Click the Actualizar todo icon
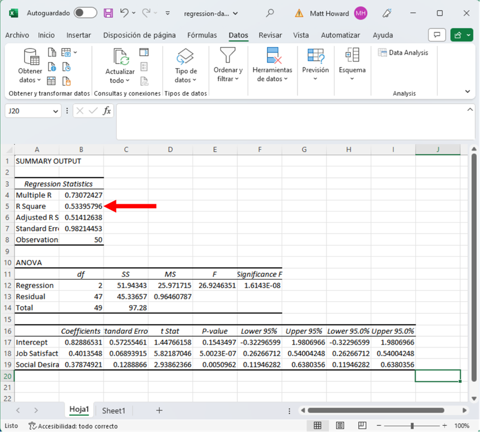The width and height of the screenshot is (480, 432). tap(120, 57)
